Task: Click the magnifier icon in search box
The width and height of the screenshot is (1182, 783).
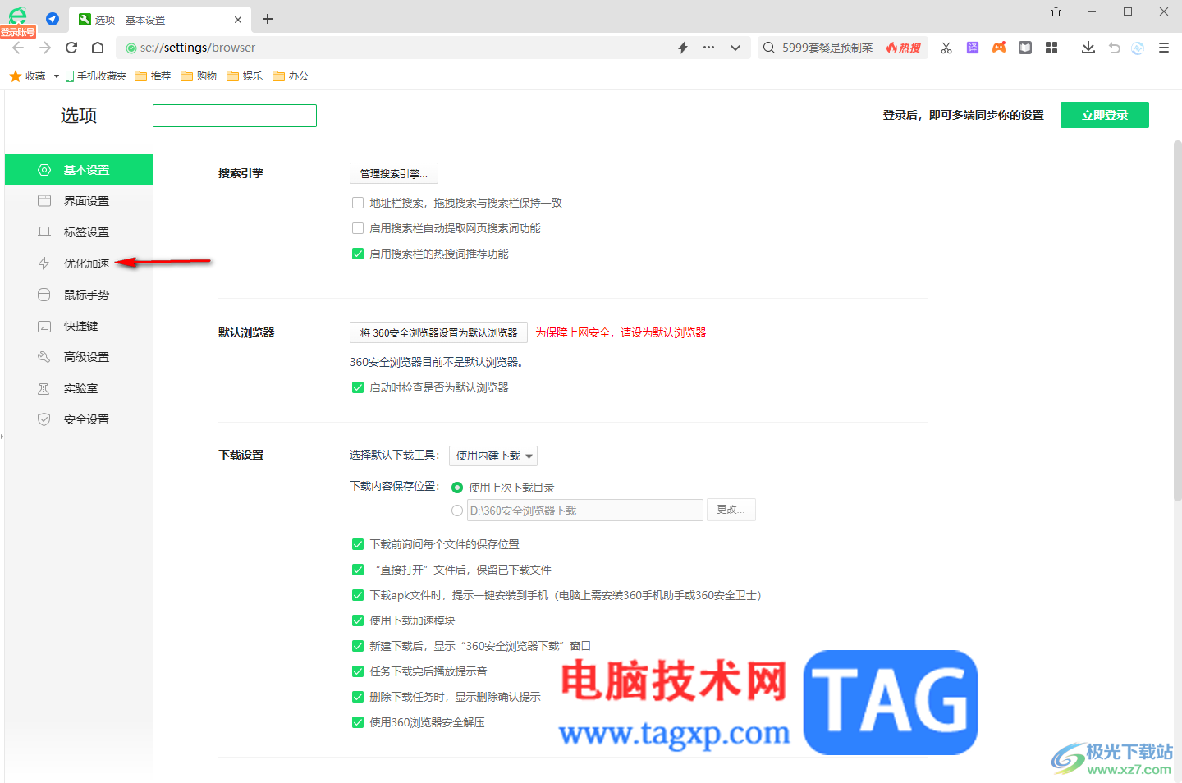Action: click(769, 48)
